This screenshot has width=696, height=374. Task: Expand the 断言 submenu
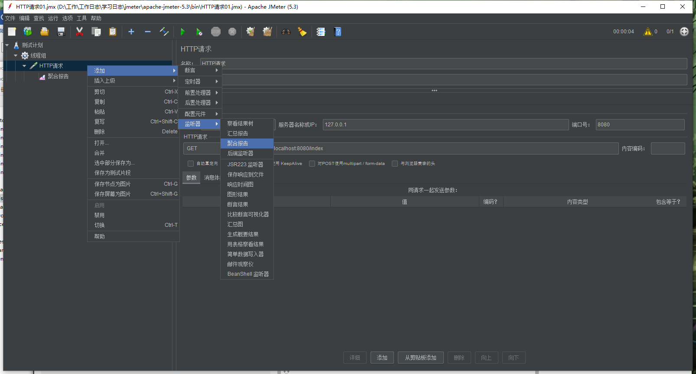click(x=201, y=70)
